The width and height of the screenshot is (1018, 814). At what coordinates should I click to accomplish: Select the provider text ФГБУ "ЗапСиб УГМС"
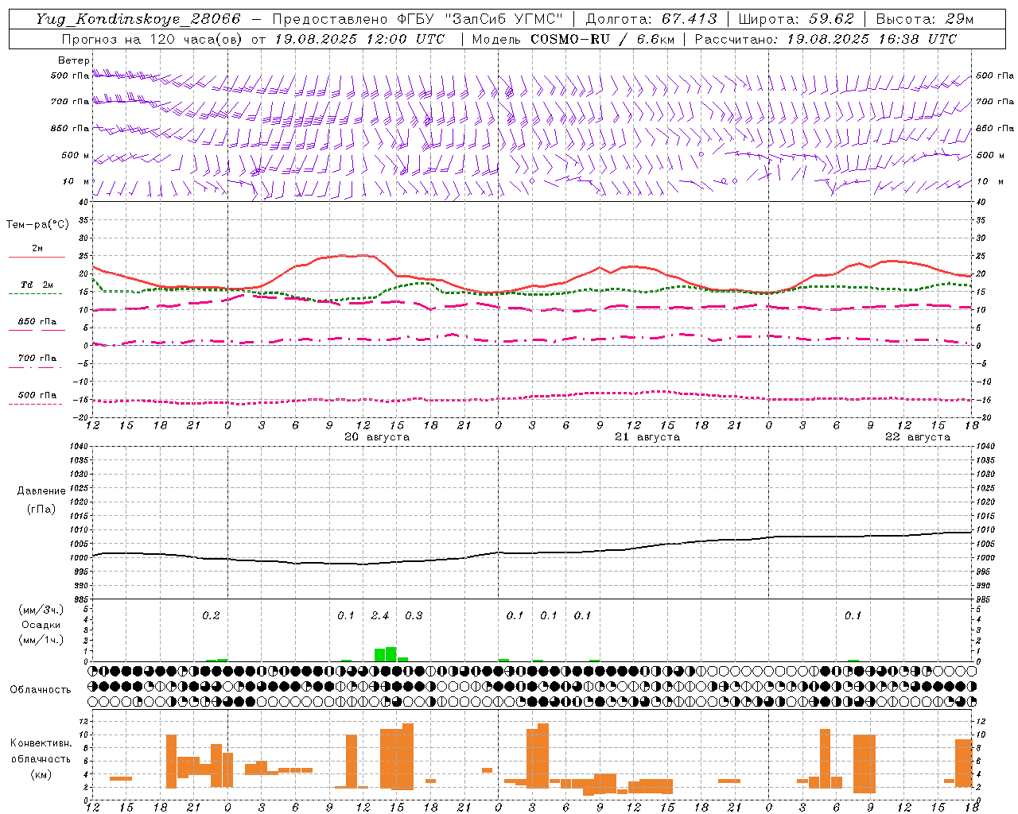point(481,19)
